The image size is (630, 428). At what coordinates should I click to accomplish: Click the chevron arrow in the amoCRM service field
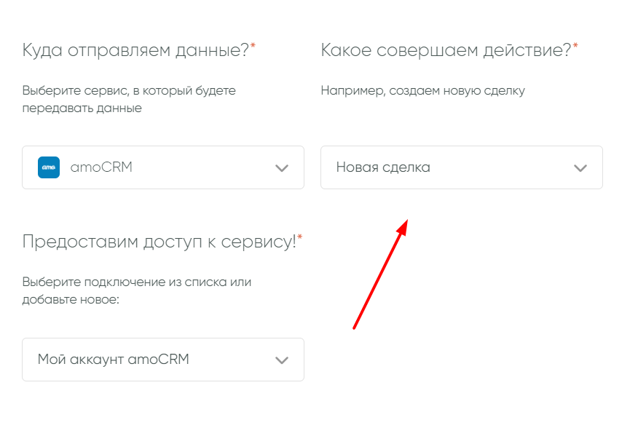[282, 168]
